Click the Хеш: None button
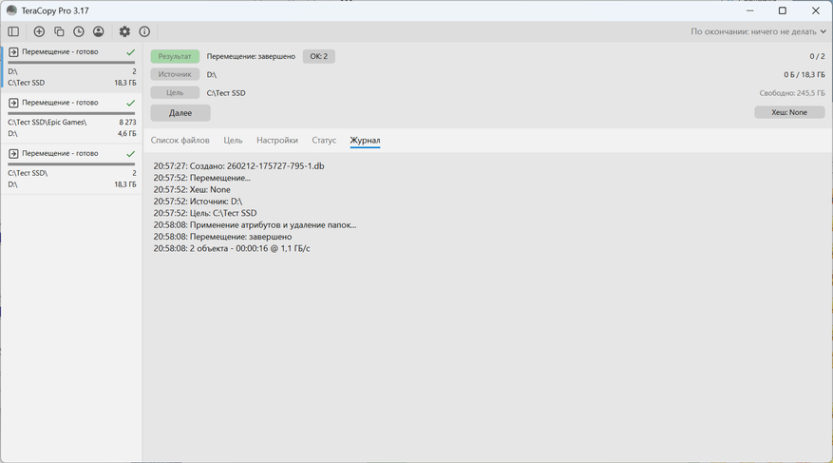 pos(789,112)
